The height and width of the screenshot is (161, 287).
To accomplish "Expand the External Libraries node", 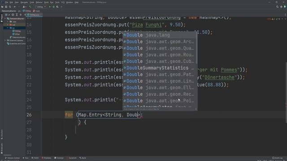I will 5,41.
